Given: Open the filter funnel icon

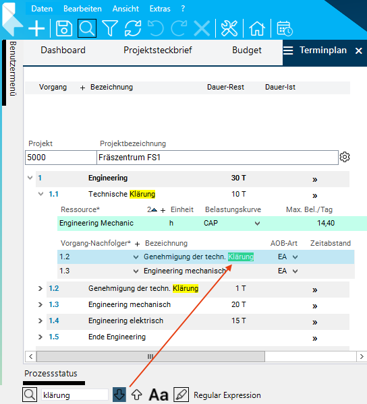Looking at the screenshot, I should (x=110, y=28).
